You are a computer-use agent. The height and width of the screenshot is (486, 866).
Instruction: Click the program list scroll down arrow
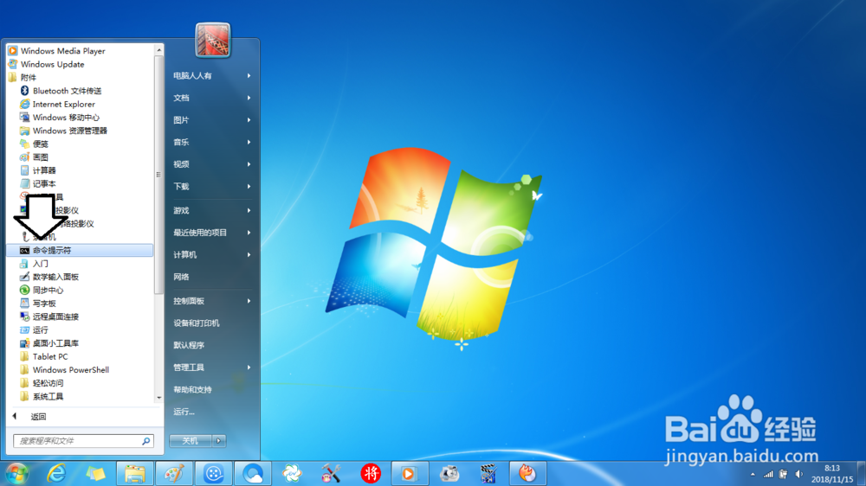(x=159, y=397)
